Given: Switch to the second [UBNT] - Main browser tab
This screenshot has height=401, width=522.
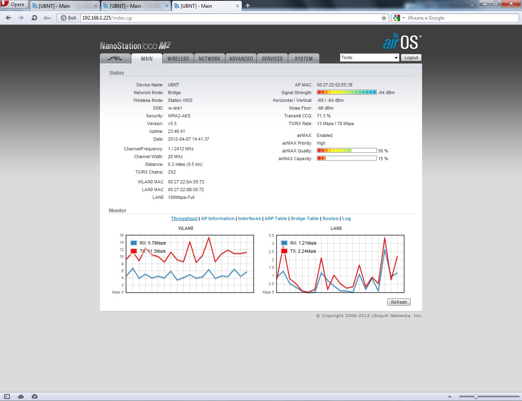Looking at the screenshot, I should click(x=136, y=6).
